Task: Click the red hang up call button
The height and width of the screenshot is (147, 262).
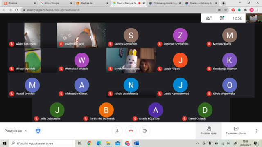Action: (131, 131)
